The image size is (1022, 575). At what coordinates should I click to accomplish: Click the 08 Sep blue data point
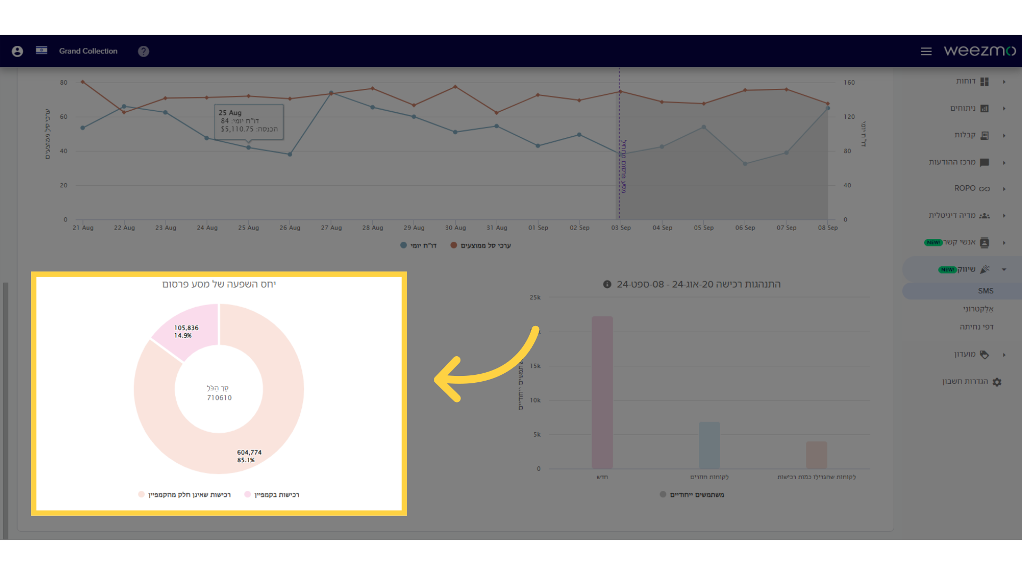pyautogui.click(x=828, y=108)
